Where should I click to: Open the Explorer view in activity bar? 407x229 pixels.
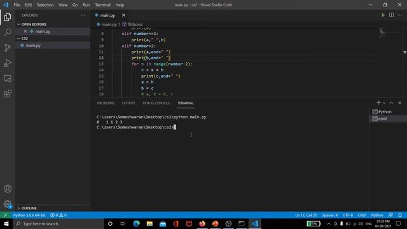tap(8, 17)
